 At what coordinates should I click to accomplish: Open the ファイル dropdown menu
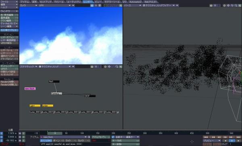tap(9, 2)
